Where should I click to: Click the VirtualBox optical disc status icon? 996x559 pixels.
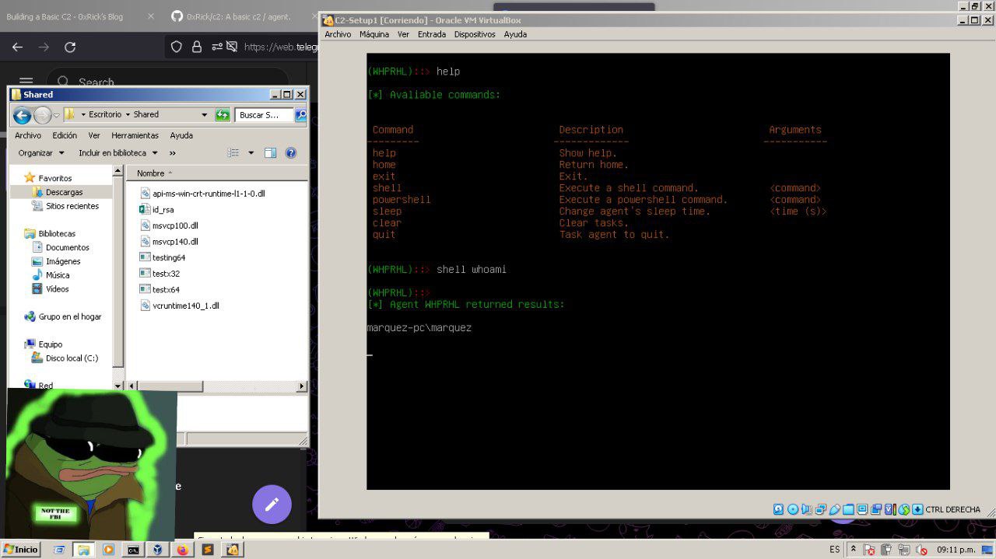coord(793,509)
